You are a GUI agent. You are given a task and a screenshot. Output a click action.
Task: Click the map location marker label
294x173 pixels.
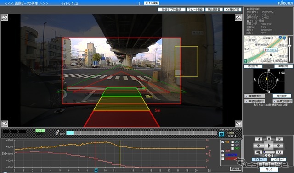pos(271,50)
